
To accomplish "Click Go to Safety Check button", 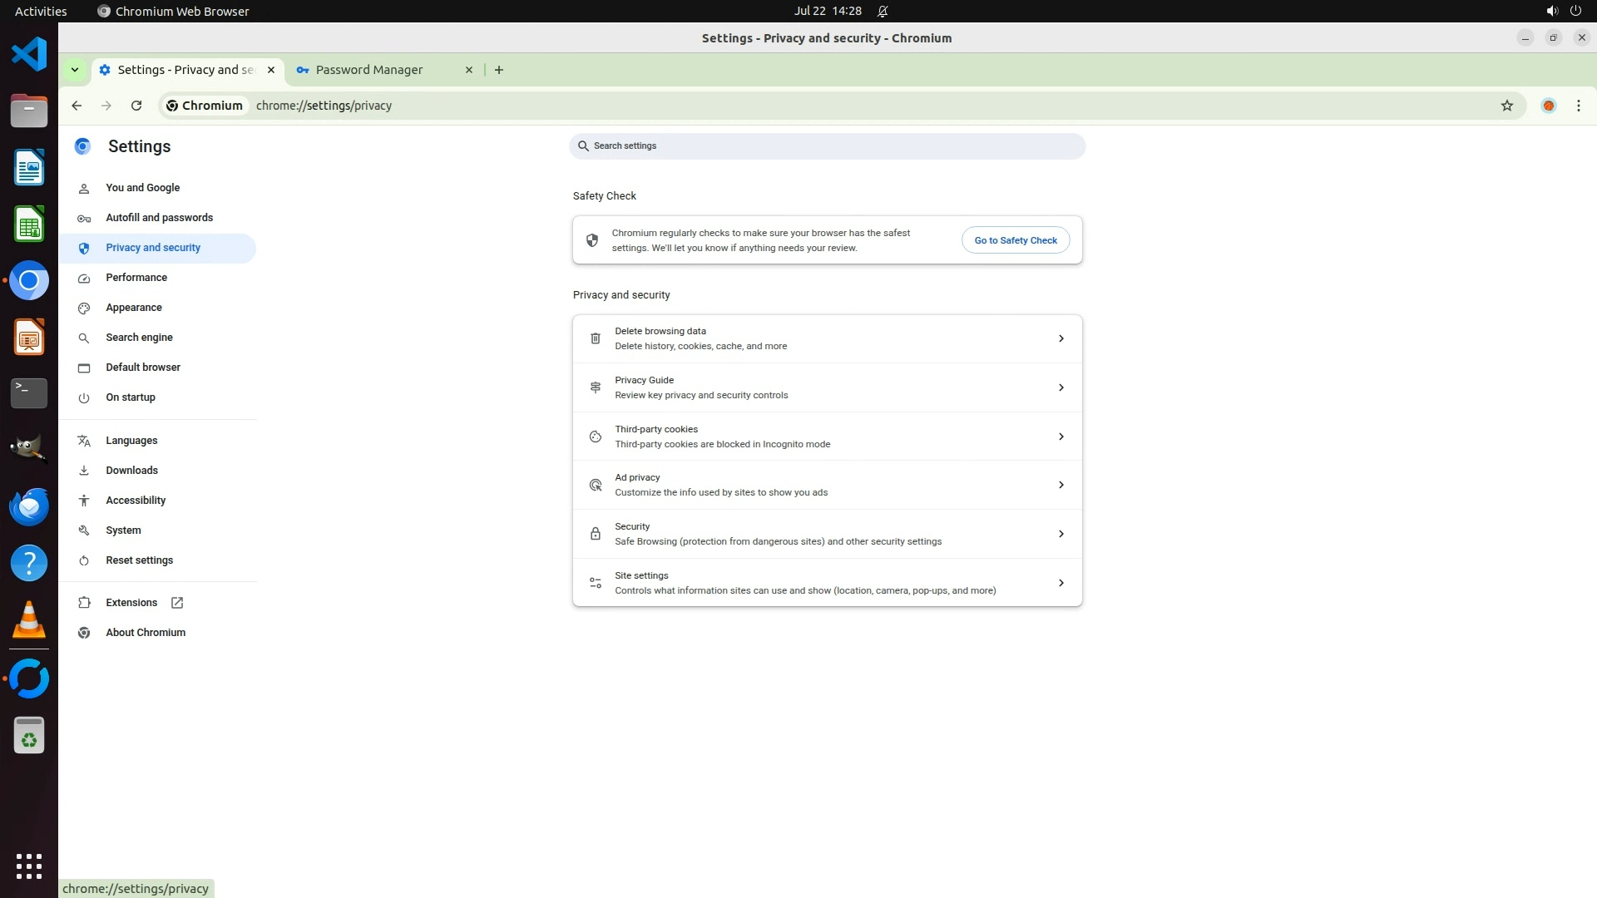I will click(1015, 240).
